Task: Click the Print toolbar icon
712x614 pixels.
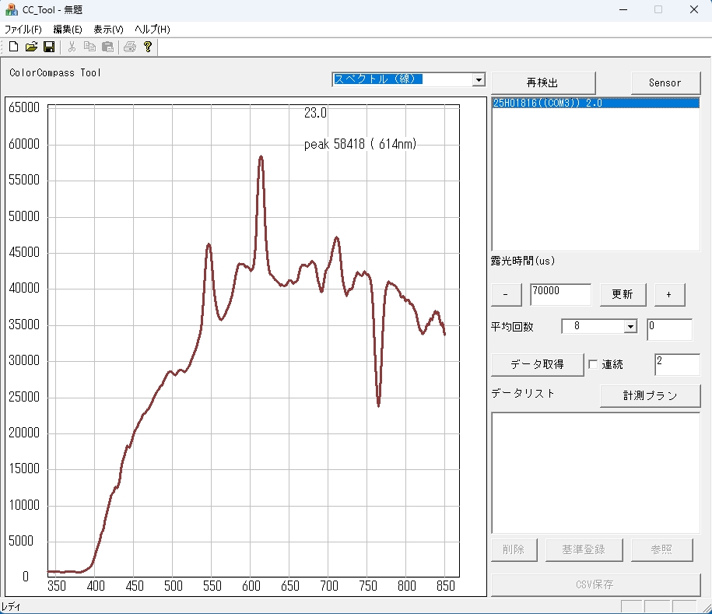Action: 129,47
